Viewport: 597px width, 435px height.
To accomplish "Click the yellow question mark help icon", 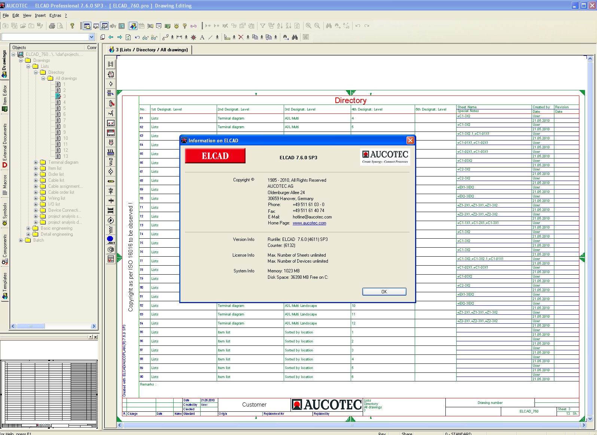I will click(72, 26).
